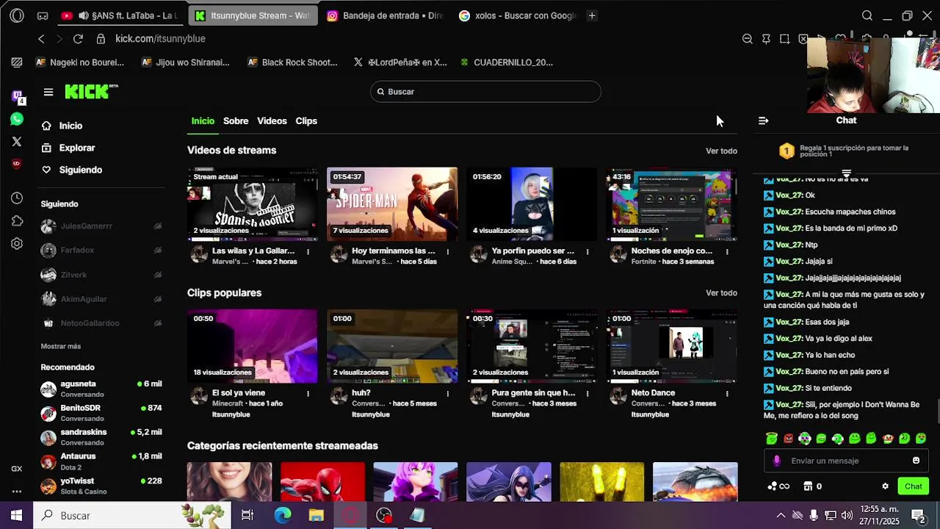Click the GX icon in the sidebar
Screen dimensions: 940x529
point(17,469)
